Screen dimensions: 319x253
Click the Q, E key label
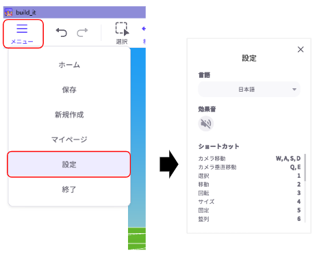(x=295, y=167)
